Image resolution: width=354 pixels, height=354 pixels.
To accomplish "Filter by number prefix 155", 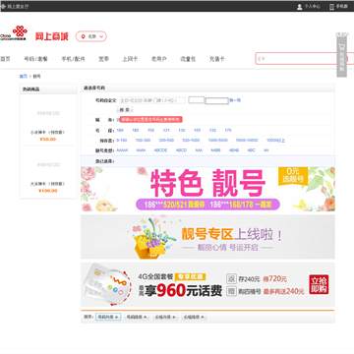I will click(197, 131).
